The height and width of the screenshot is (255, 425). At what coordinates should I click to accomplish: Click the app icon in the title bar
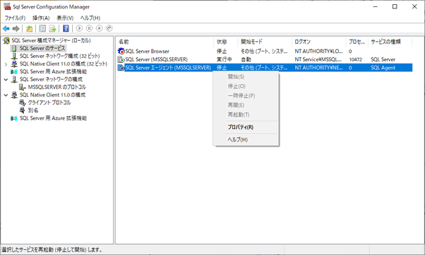click(7, 6)
